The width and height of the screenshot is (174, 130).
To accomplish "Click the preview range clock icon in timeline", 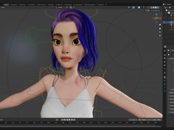I will pyautogui.click(x=139, y=120).
